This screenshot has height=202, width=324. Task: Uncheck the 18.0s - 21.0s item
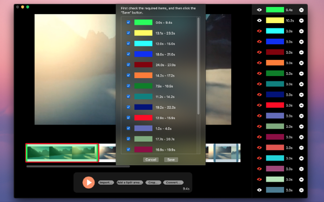tap(129, 54)
